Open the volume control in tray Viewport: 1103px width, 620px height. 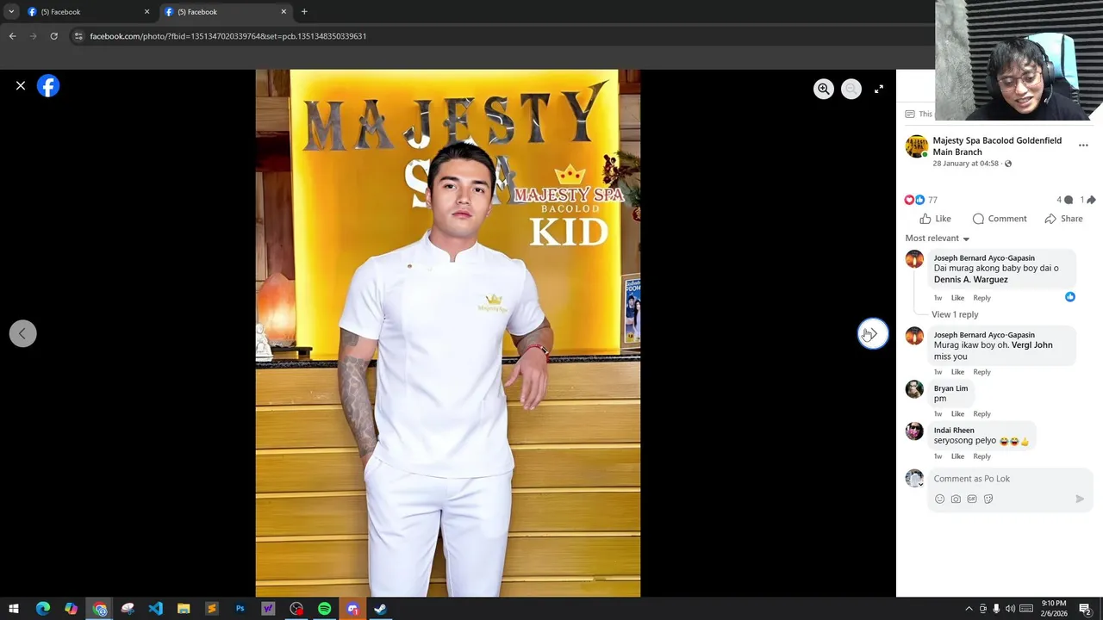(x=1010, y=609)
